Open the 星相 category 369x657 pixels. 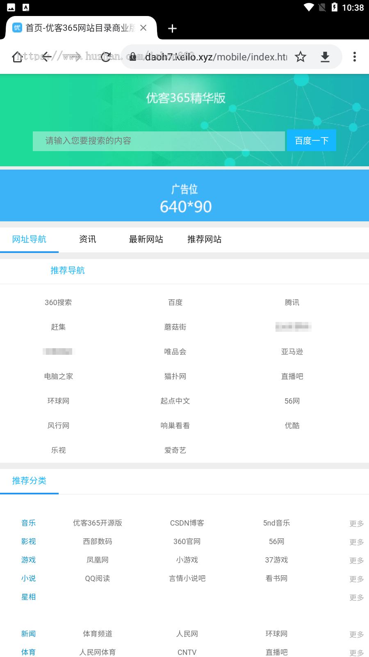point(29,597)
